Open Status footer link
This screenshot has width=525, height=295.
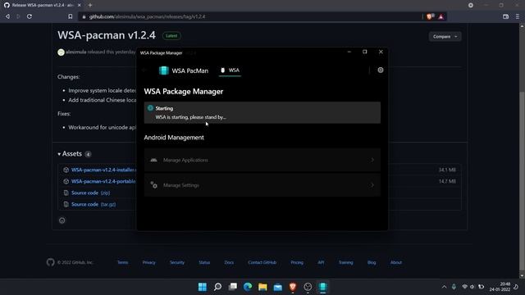[204, 262]
